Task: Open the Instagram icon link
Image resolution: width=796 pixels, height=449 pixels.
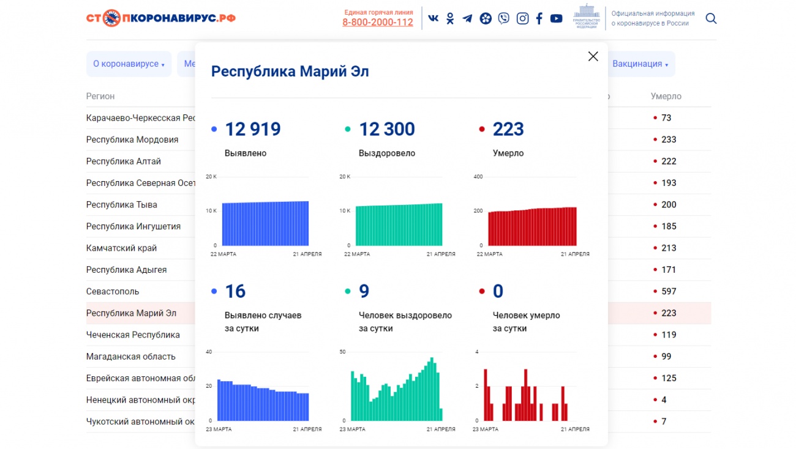Action: (x=522, y=18)
